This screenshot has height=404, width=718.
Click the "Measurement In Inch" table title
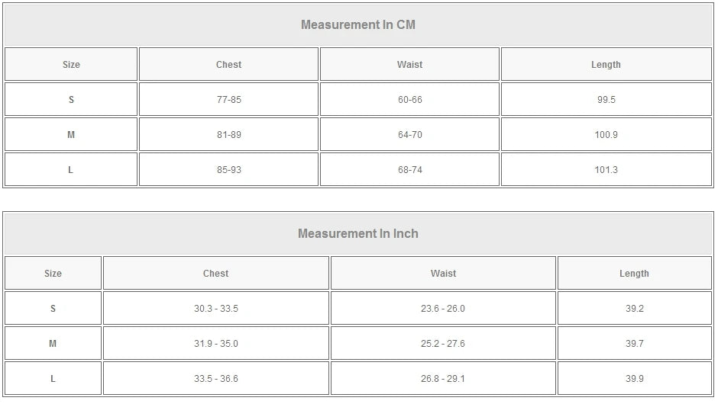click(358, 233)
